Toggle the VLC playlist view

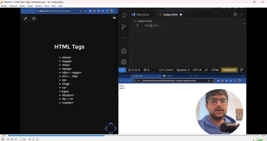(29, 139)
